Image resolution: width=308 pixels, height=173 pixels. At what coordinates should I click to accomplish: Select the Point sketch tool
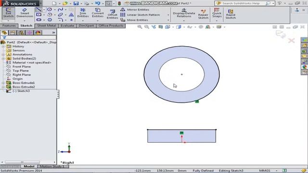[x=71, y=20]
